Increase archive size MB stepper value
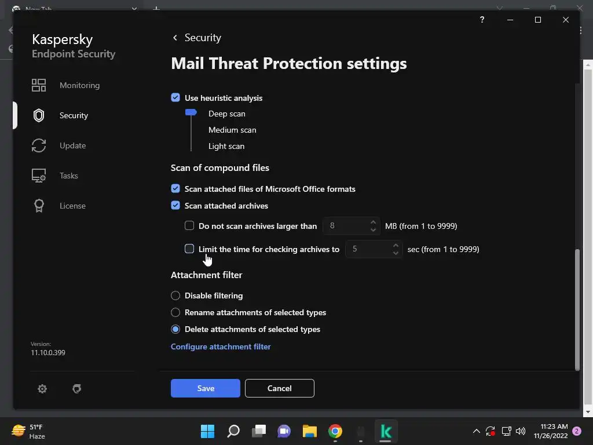 374,222
